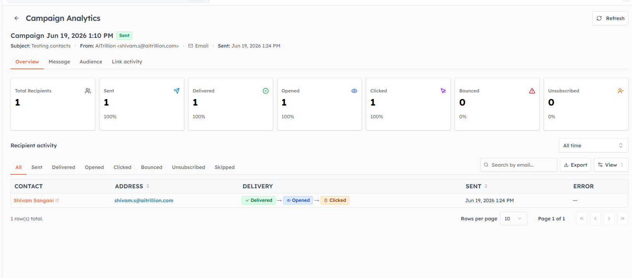Click the Unsubscribed person-minus icon
Screen dimensions: 632x278
click(x=621, y=91)
